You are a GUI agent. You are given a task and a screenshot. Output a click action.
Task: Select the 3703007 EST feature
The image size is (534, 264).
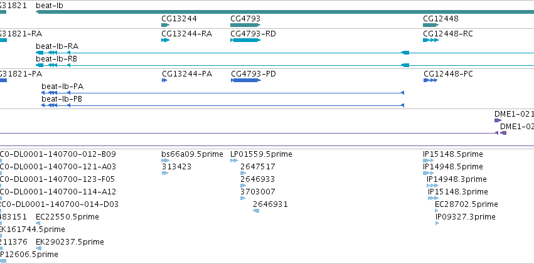(243, 198)
